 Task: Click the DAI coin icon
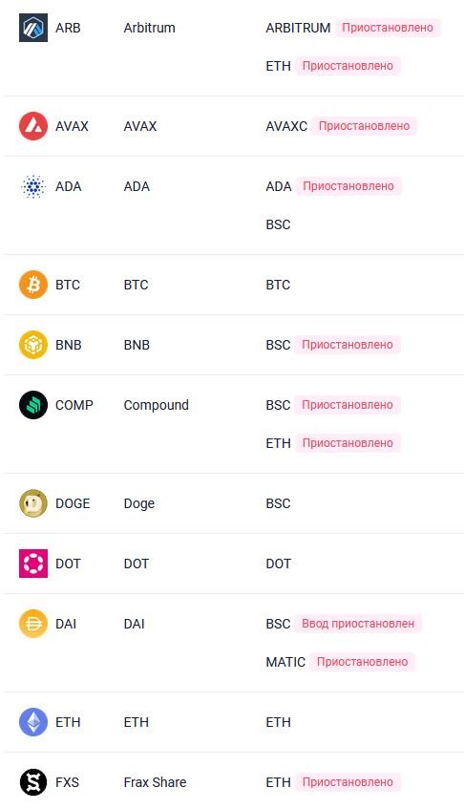[33, 624]
